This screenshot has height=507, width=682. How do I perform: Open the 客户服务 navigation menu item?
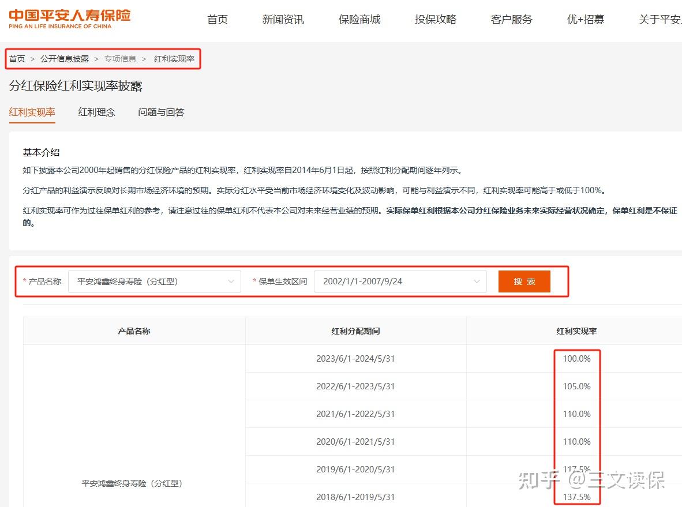pos(511,20)
